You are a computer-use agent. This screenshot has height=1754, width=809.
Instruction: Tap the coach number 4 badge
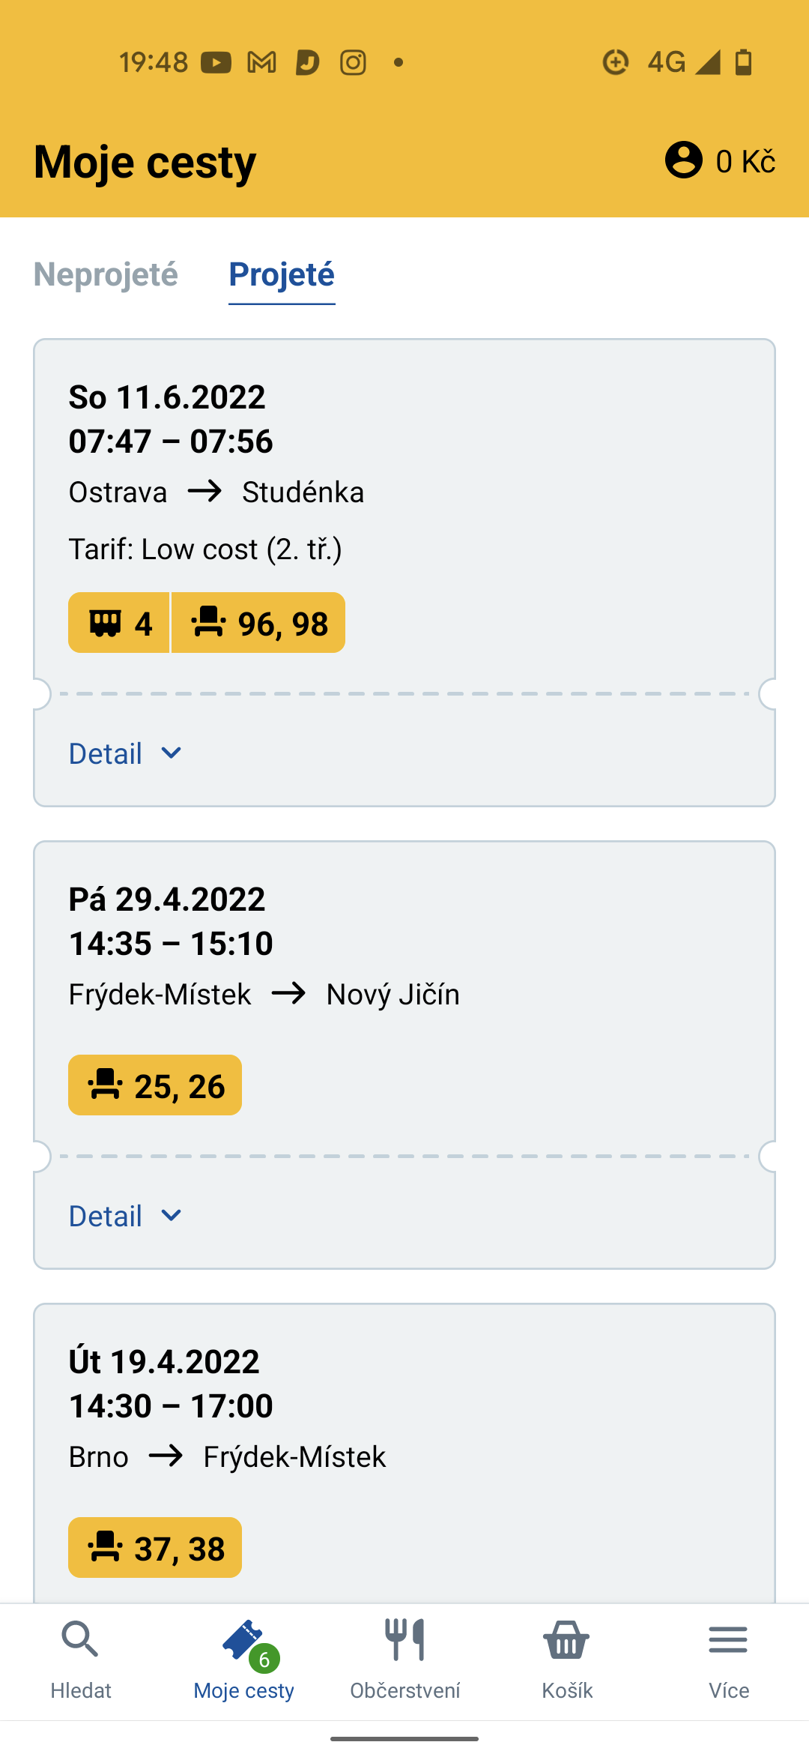click(x=119, y=623)
